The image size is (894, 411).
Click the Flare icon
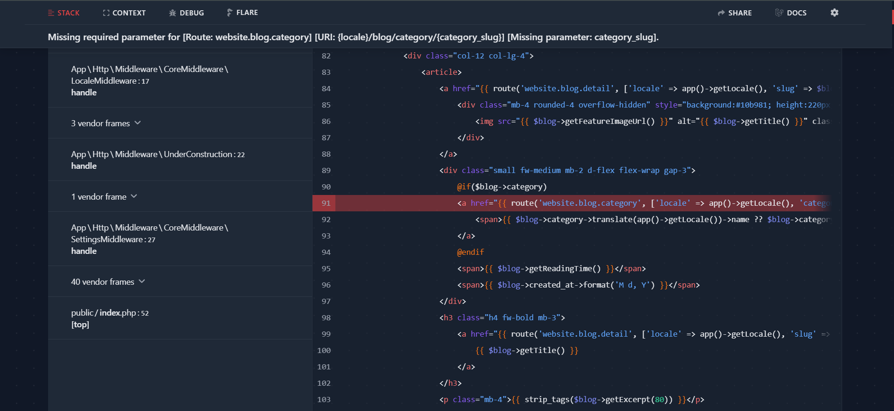(229, 13)
